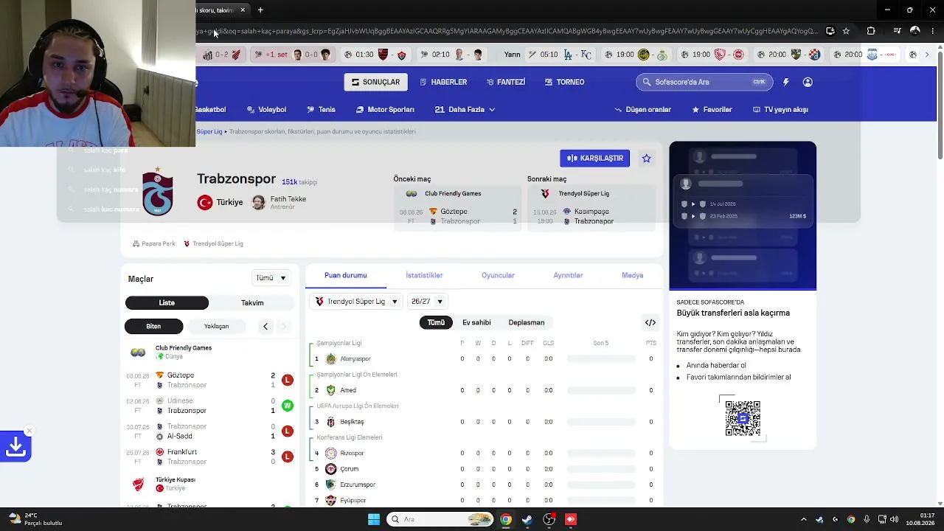Go to previous matches page arrow

[x=265, y=326]
